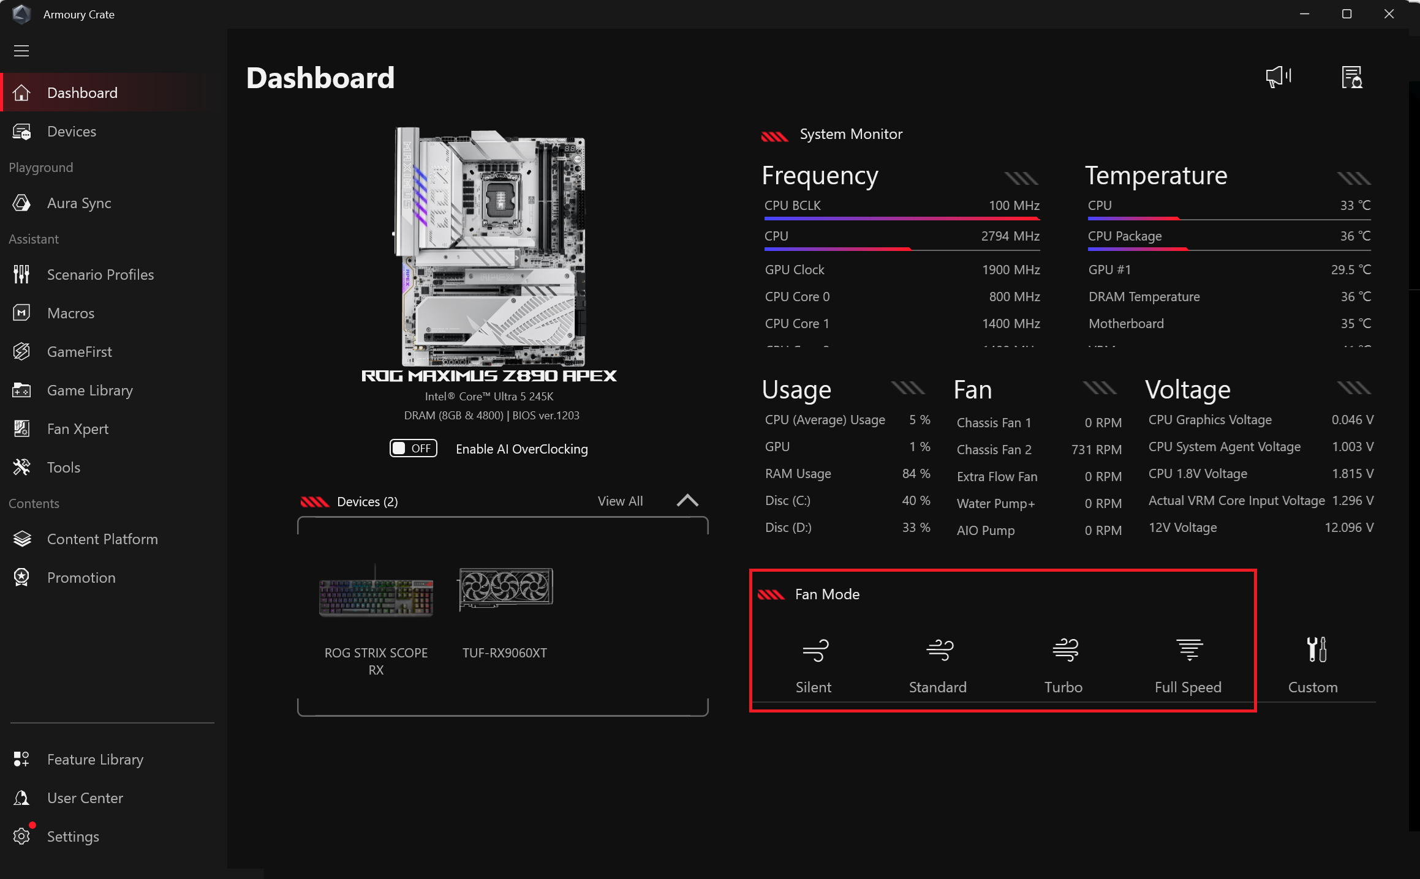Click the Tools wrench icon

click(21, 468)
